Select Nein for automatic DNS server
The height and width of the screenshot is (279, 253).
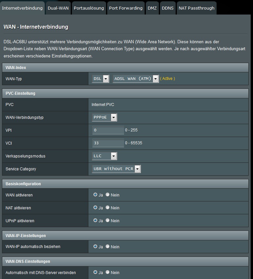click(108, 272)
